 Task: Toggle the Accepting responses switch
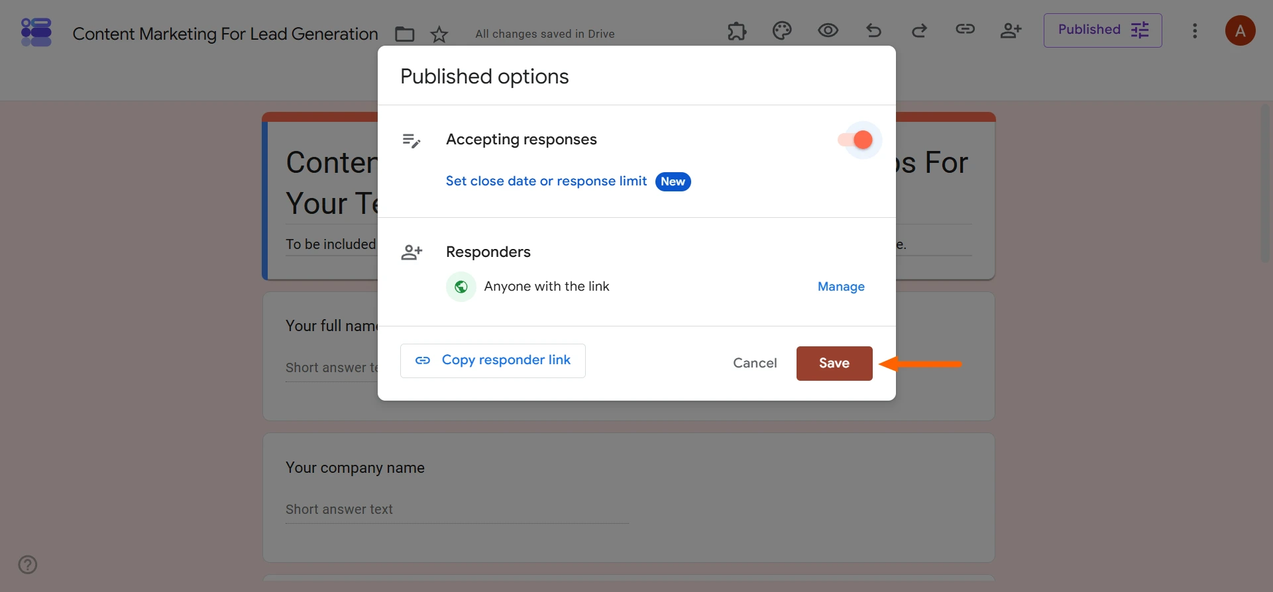coord(856,140)
